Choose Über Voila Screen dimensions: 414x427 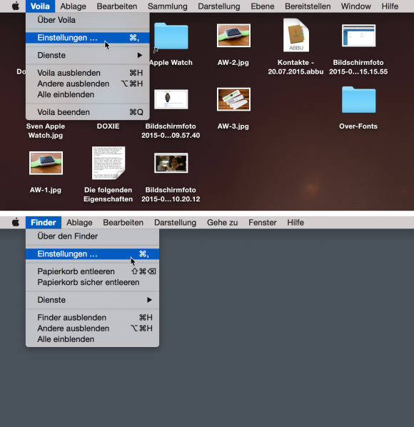click(88, 20)
